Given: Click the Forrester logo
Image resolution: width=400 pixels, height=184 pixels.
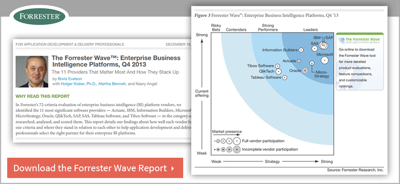Looking at the screenshot, I should point(39,17).
